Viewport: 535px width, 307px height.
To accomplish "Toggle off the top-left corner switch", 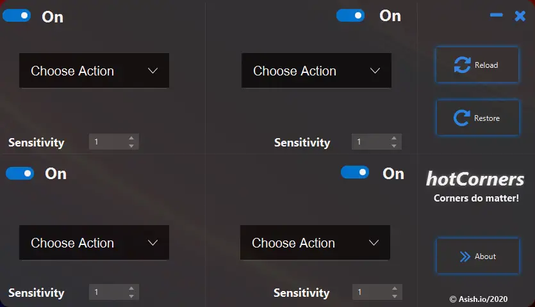I will tap(17, 15).
